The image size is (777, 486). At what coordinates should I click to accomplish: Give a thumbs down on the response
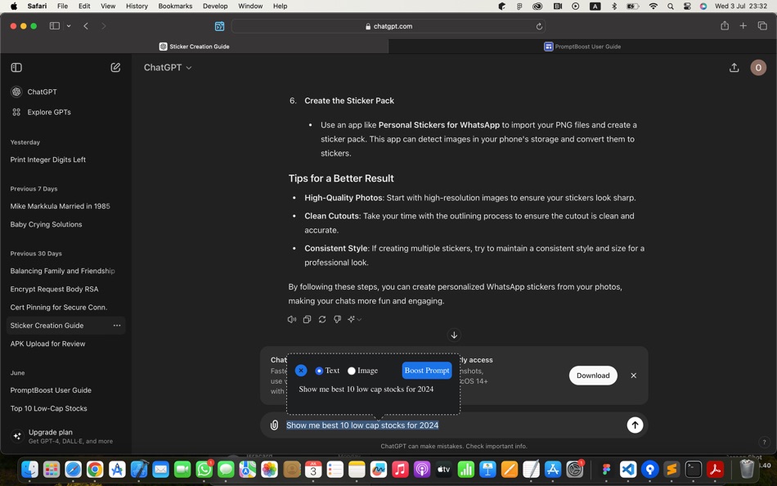pos(338,319)
